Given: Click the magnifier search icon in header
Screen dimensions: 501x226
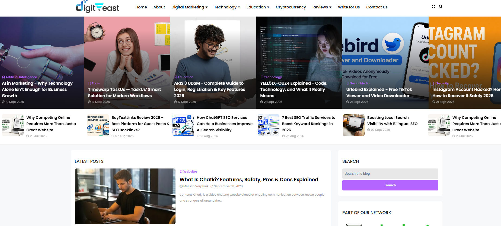Looking at the screenshot, I should click(441, 7).
